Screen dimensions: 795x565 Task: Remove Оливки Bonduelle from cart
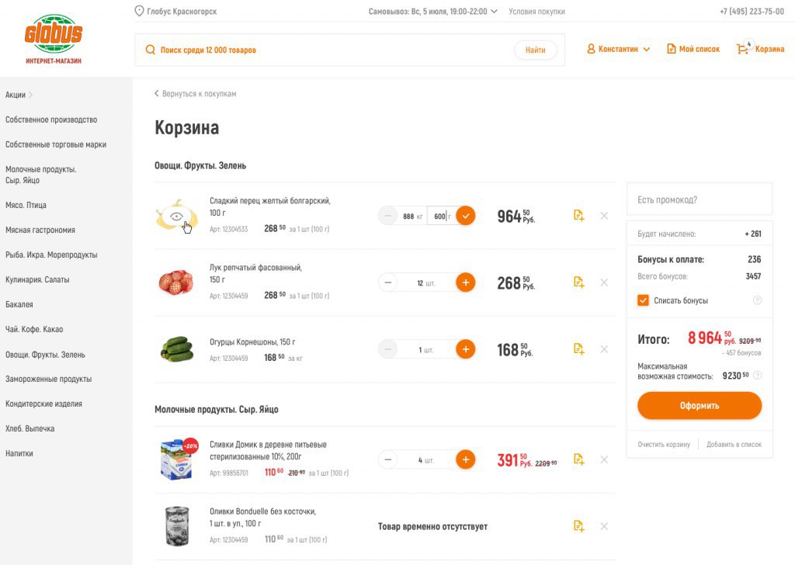pos(604,526)
